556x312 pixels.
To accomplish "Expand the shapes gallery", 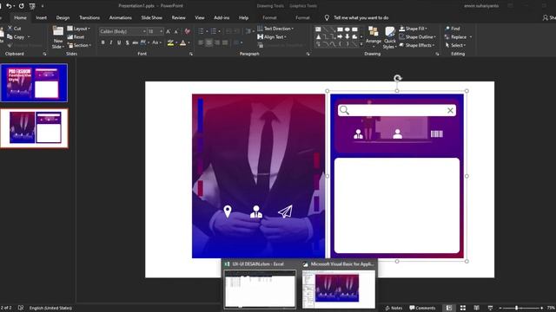I will [x=361, y=44].
